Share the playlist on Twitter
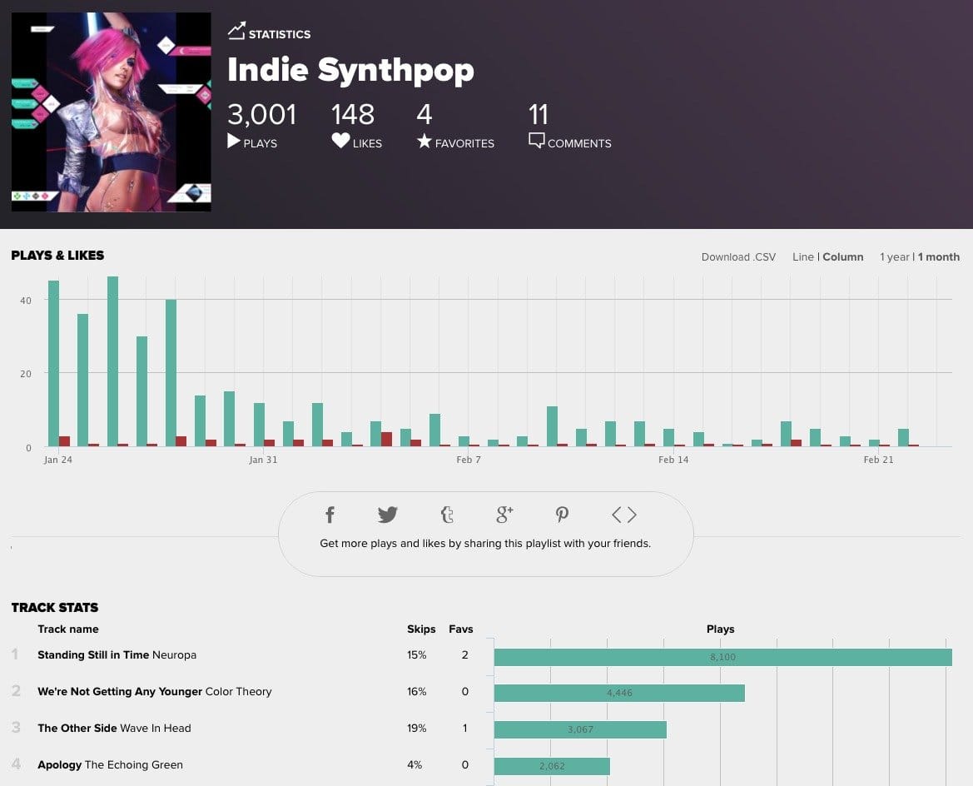 click(388, 515)
